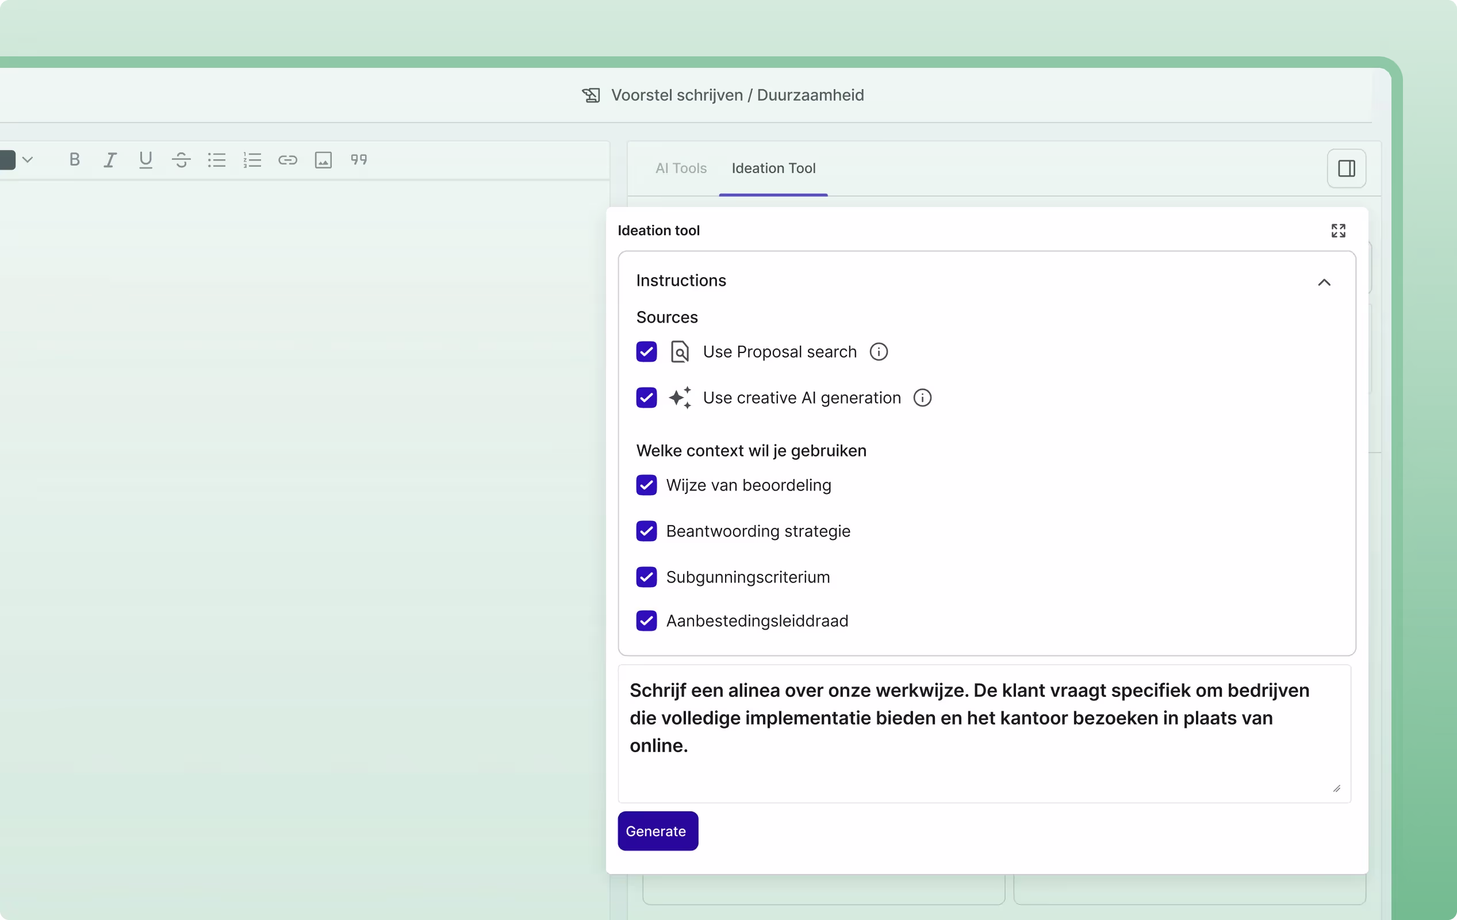Show info for Use Proposal search
The height and width of the screenshot is (920, 1457).
879,352
